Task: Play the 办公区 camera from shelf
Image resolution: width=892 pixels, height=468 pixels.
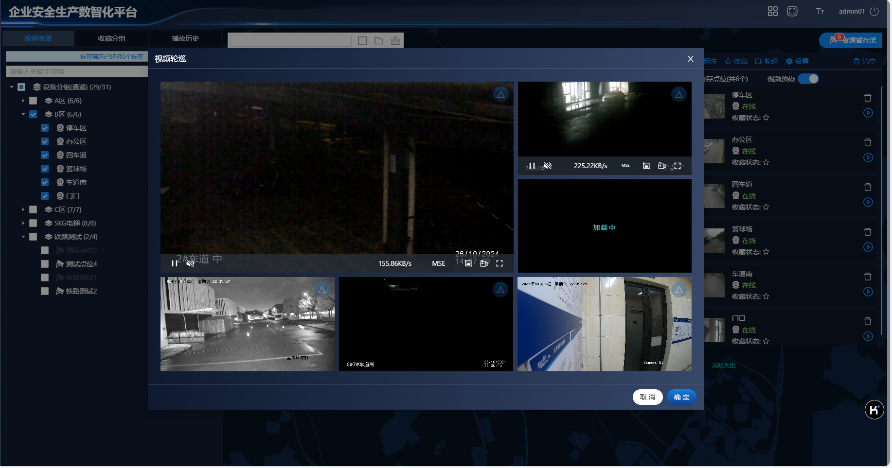Action: coord(868,157)
